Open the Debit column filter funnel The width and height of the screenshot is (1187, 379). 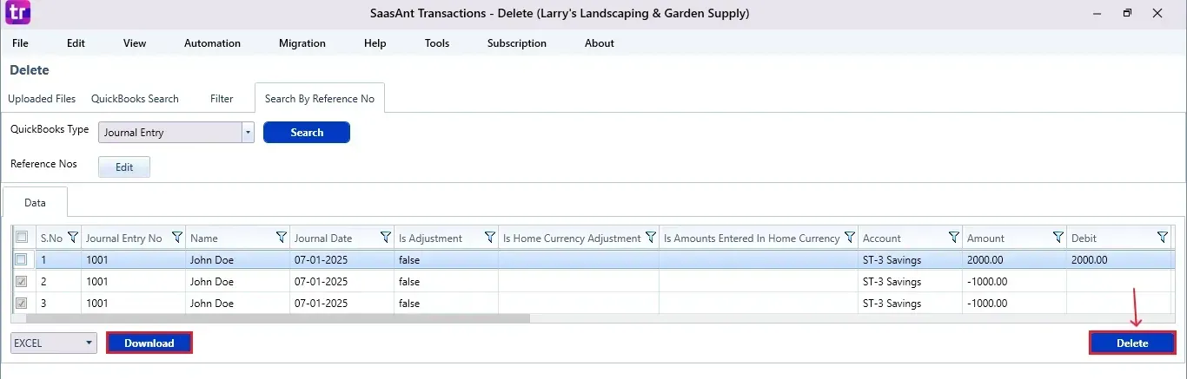coord(1163,238)
